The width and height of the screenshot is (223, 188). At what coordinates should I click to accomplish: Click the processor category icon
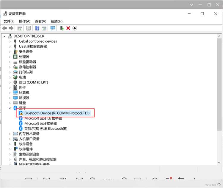[15, 57]
